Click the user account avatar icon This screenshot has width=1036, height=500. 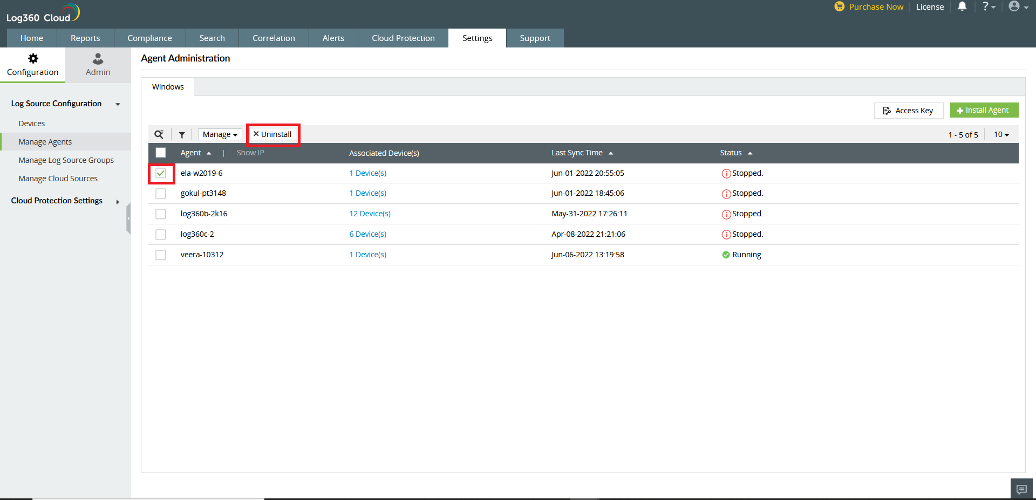[x=1014, y=6]
